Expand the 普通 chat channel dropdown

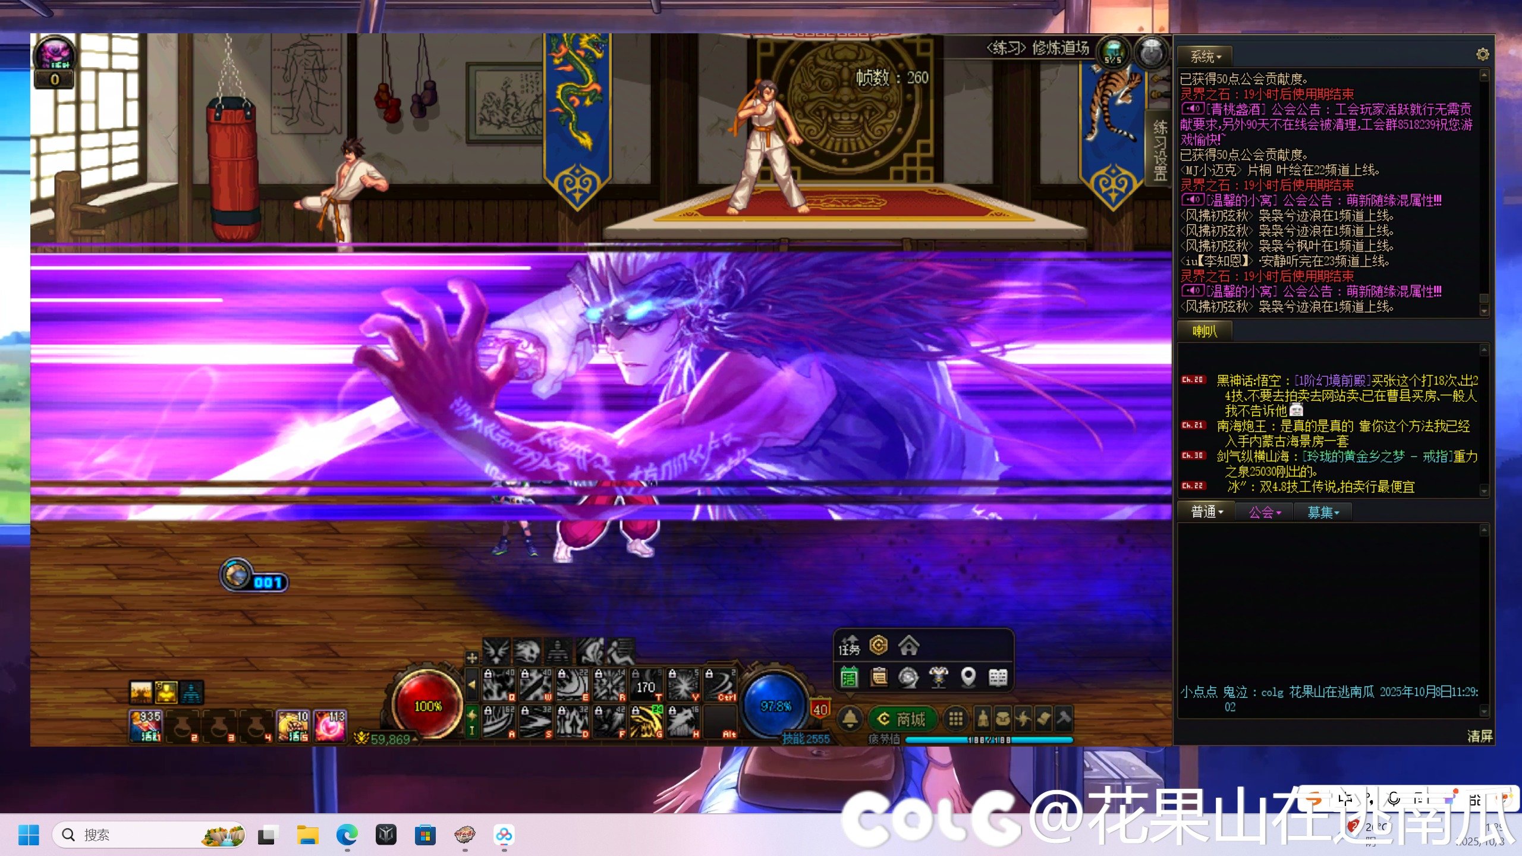(1207, 512)
